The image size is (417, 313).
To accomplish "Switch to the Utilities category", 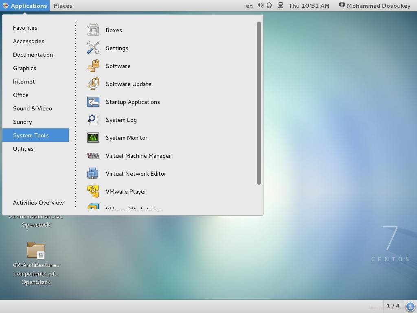I will pos(23,149).
